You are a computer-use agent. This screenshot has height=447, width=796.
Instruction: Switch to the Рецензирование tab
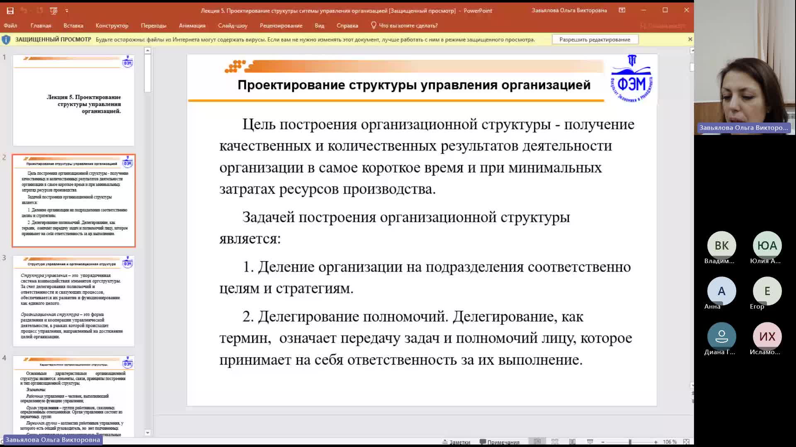281,26
